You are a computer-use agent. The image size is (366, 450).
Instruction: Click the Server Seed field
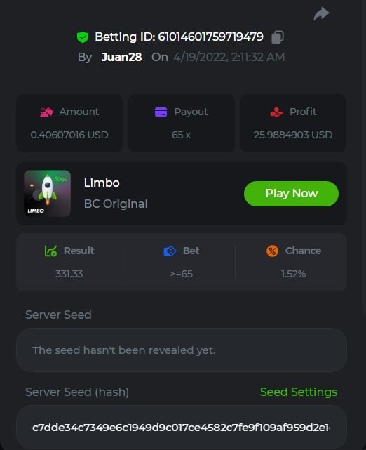click(182, 350)
